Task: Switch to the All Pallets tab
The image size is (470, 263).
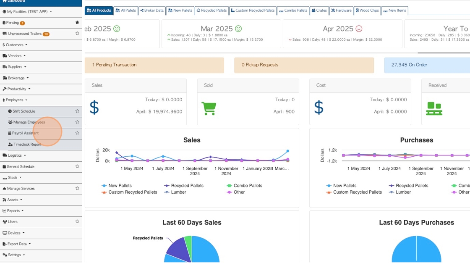Action: [x=126, y=11]
